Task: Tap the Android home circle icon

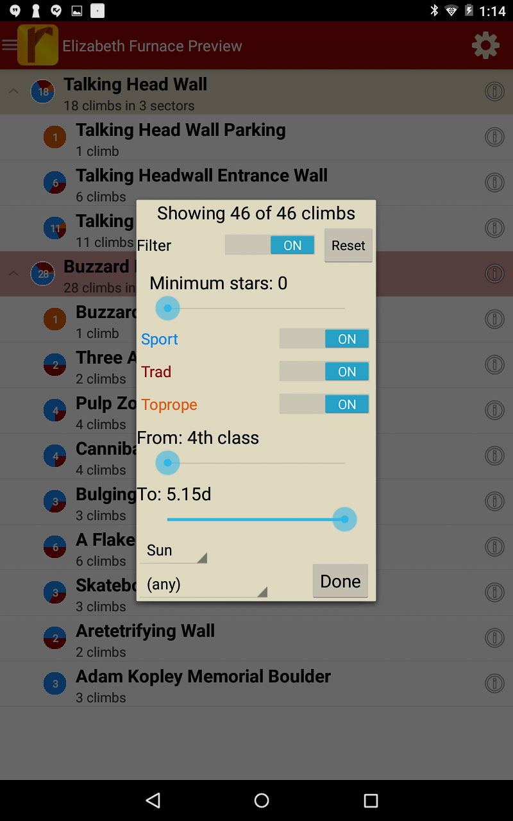Action: [262, 800]
